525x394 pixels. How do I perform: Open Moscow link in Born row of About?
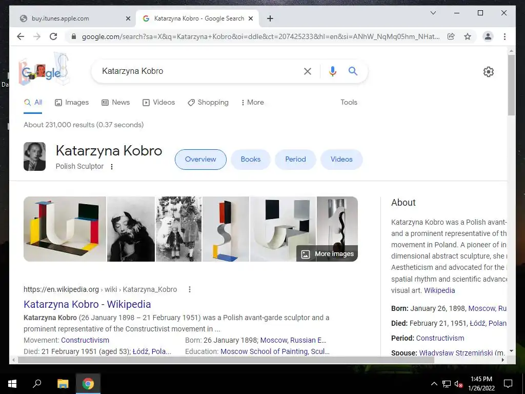point(487,308)
